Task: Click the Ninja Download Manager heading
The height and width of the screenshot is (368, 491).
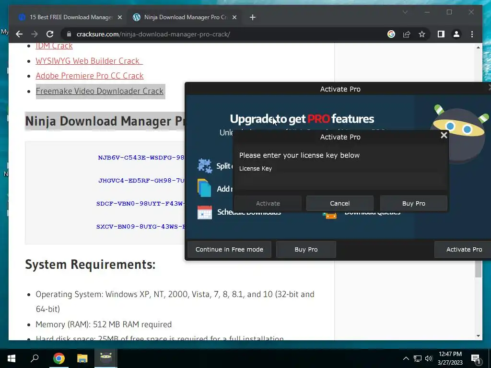Action: [105, 121]
